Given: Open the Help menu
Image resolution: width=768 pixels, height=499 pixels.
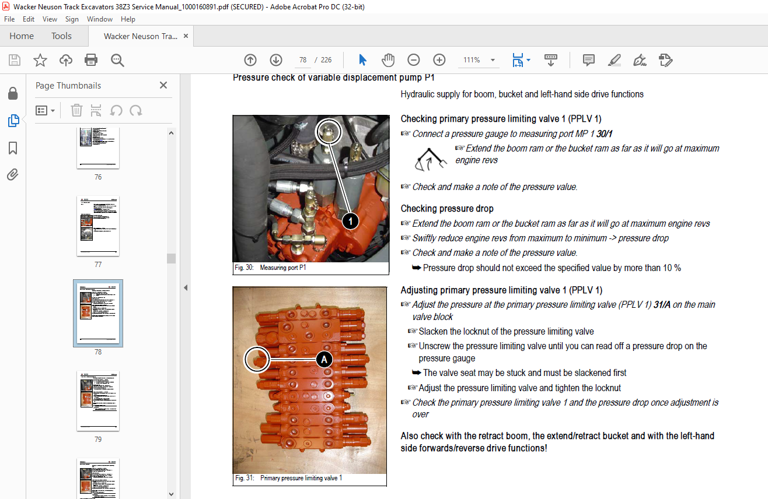Looking at the screenshot, I should (x=128, y=19).
